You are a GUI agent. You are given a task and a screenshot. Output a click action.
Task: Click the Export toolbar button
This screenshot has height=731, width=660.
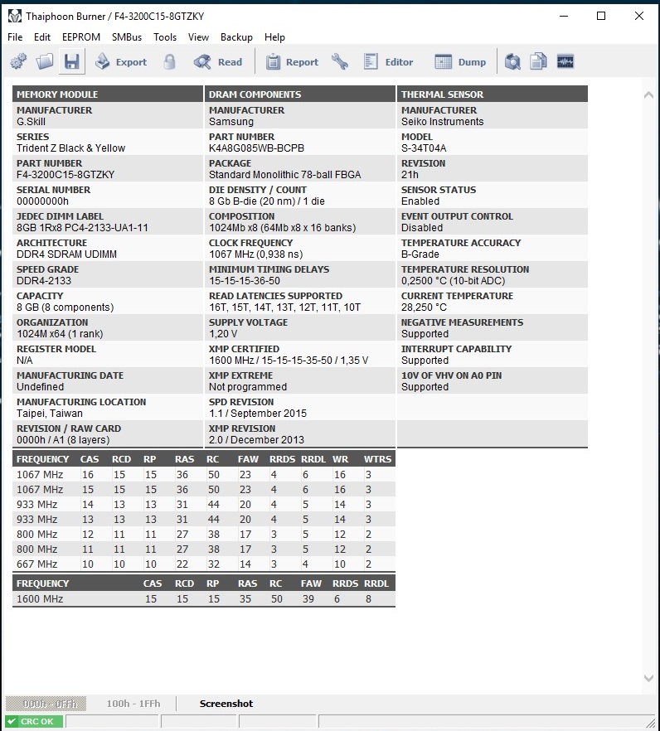click(x=121, y=61)
